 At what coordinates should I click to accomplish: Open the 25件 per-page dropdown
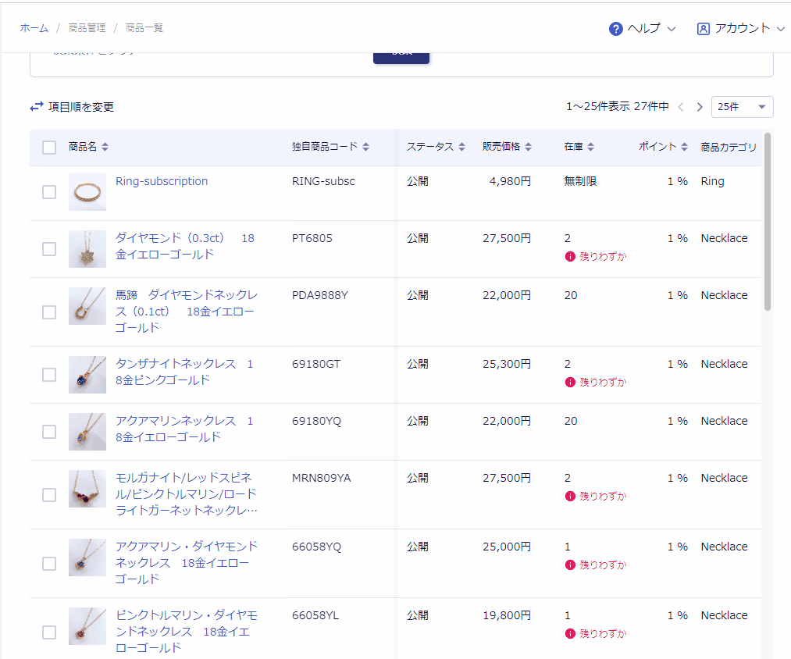742,107
